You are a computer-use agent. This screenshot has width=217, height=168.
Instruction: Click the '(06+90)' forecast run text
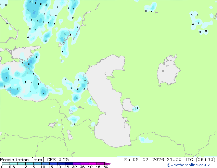point(205,160)
